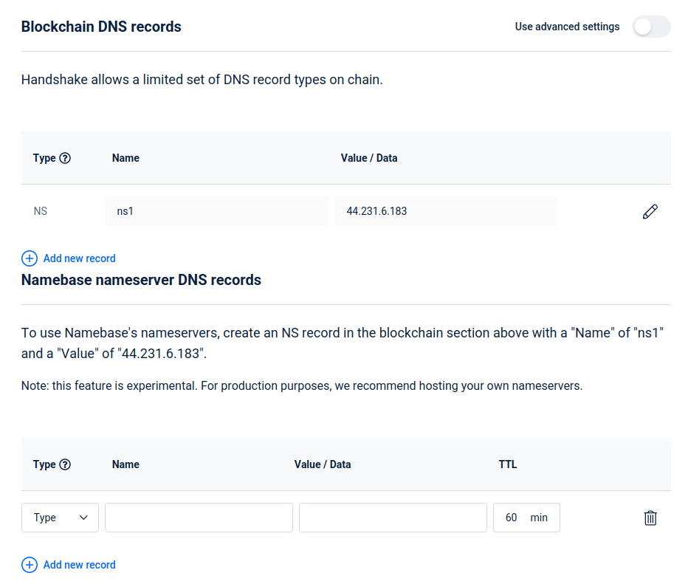The height and width of the screenshot is (587, 688).
Task: Toggle Use advanced settings switch
Action: click(x=651, y=27)
